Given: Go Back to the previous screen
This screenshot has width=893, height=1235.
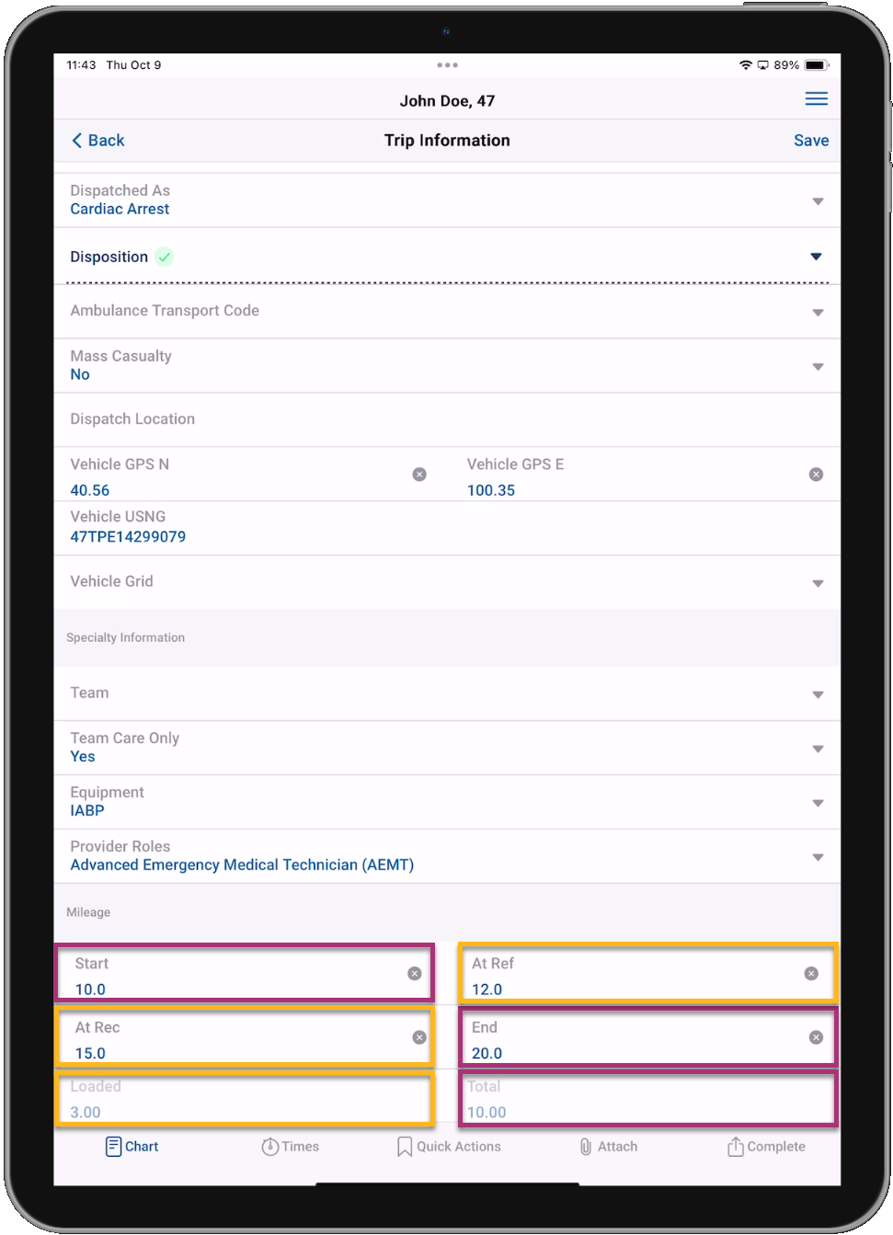Looking at the screenshot, I should point(97,141).
